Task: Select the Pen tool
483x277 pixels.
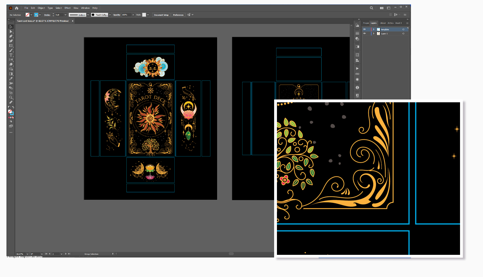Action: (11, 36)
